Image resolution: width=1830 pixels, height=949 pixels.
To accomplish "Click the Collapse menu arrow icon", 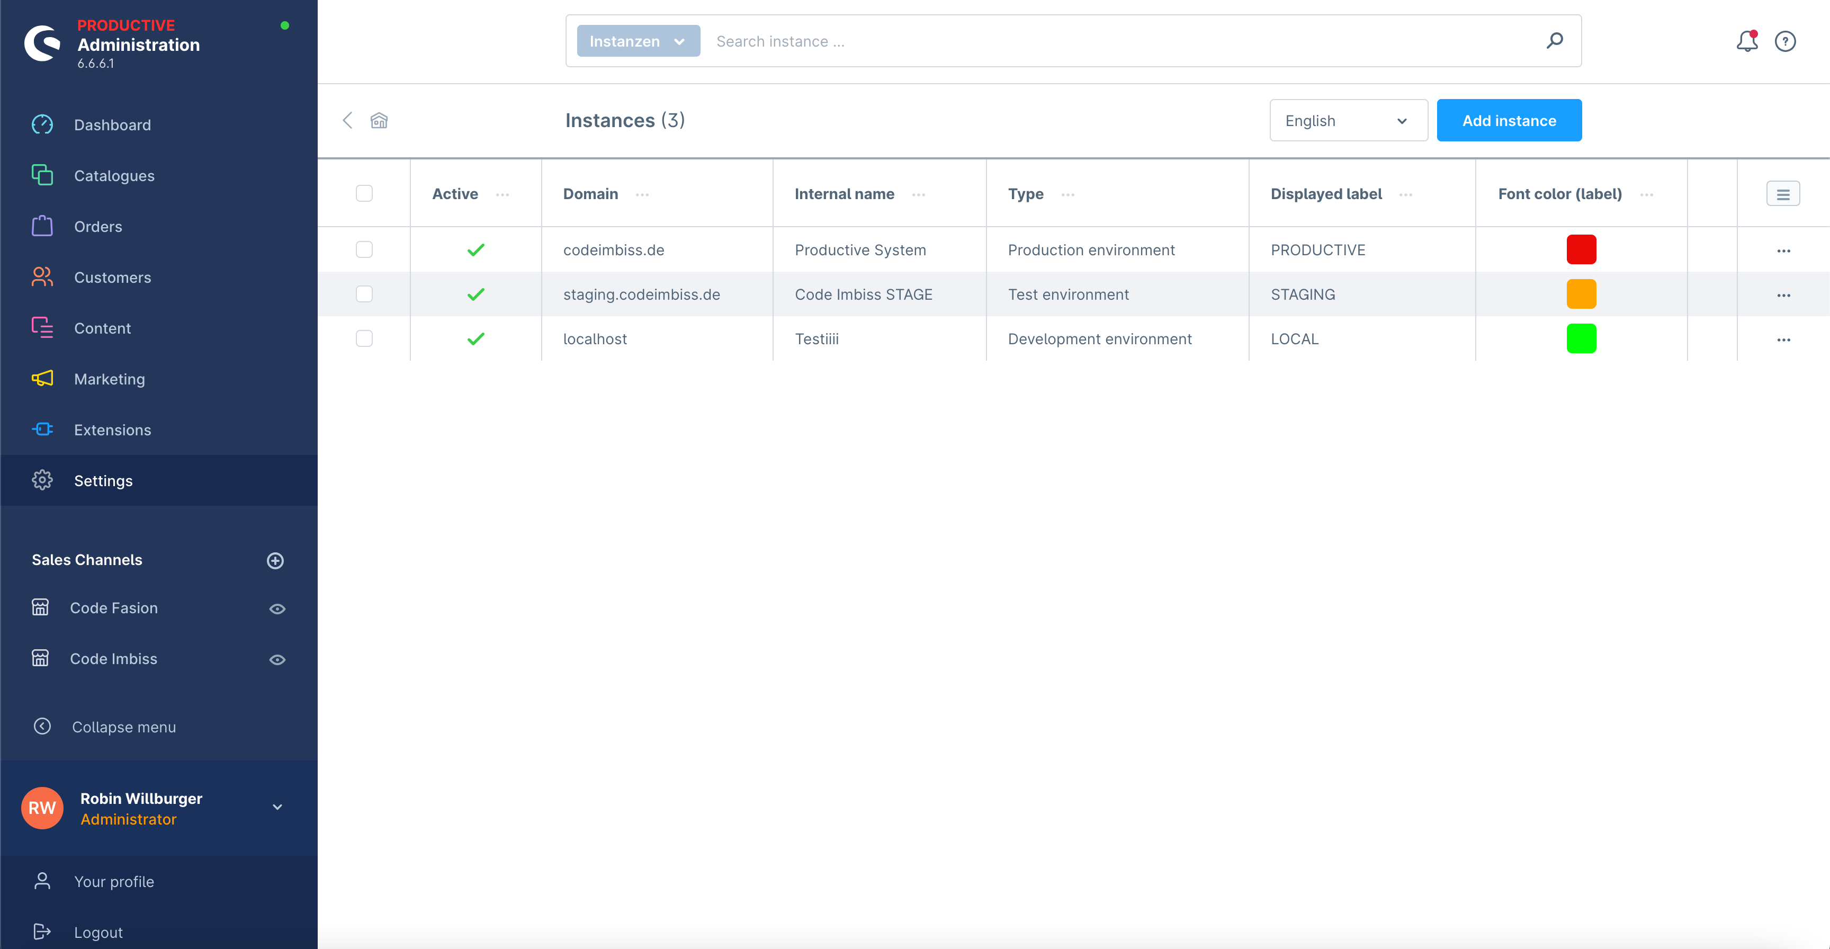I will pos(42,727).
